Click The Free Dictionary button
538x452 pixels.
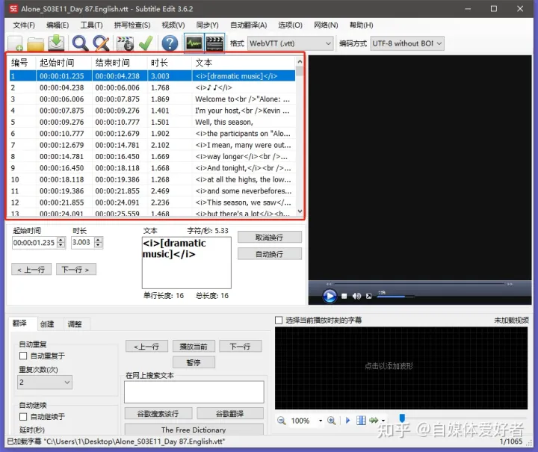coord(194,430)
